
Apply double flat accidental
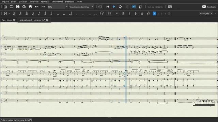point(142,14)
